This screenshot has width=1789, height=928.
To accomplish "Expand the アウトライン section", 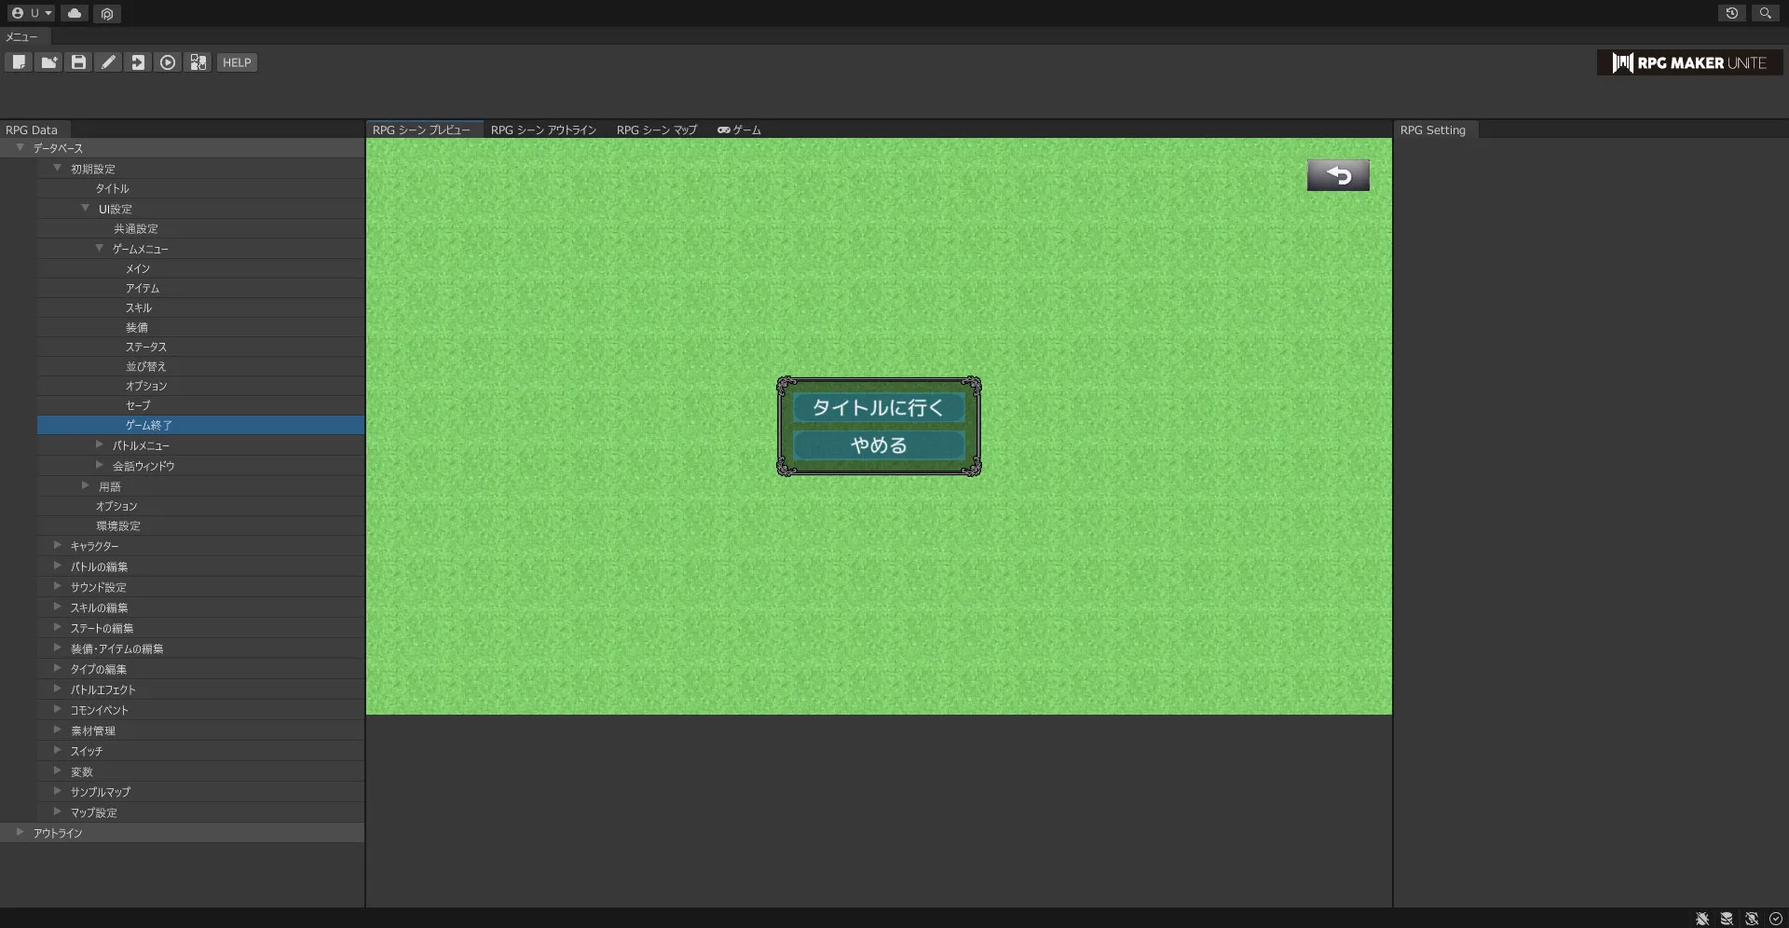I will point(20,832).
